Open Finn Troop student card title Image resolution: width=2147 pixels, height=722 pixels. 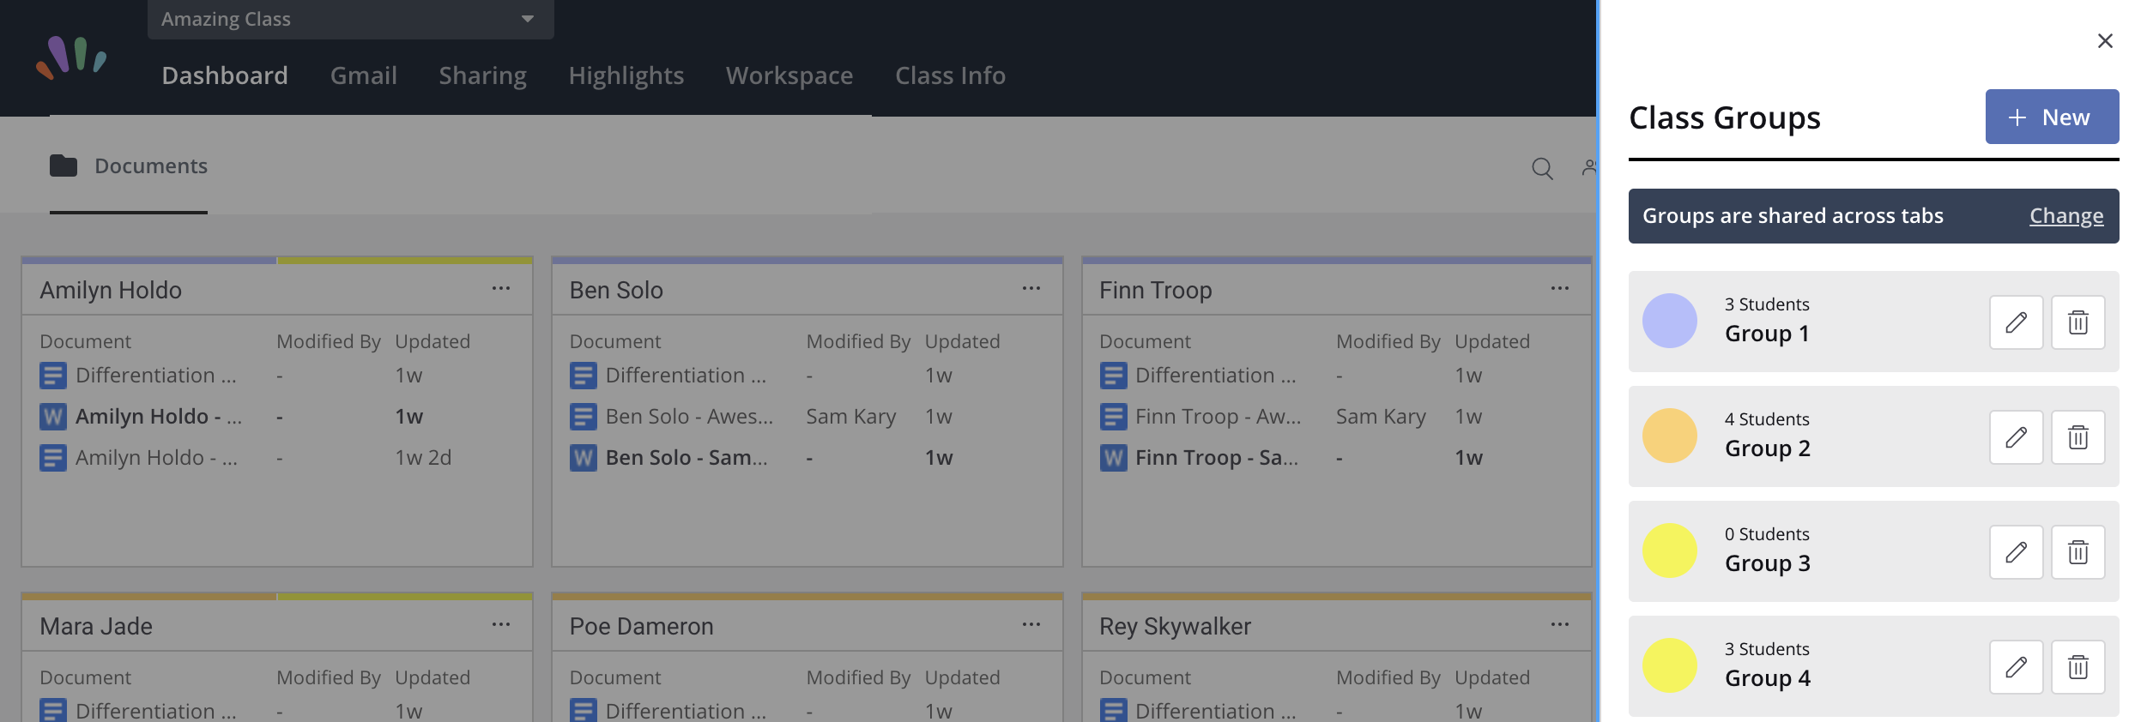[x=1155, y=290]
